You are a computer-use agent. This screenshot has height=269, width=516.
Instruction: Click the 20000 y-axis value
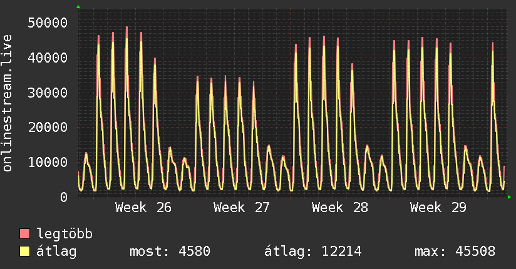pyautogui.click(x=48, y=127)
